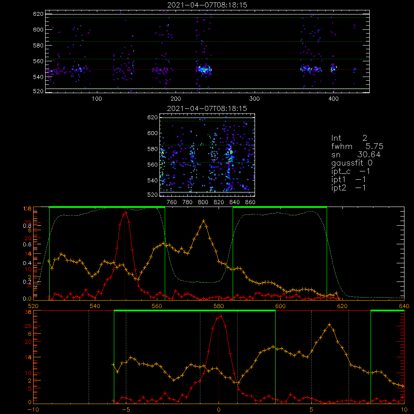Click x-axis label 860 of middle image
The height and width of the screenshot is (414, 414).
(250, 202)
